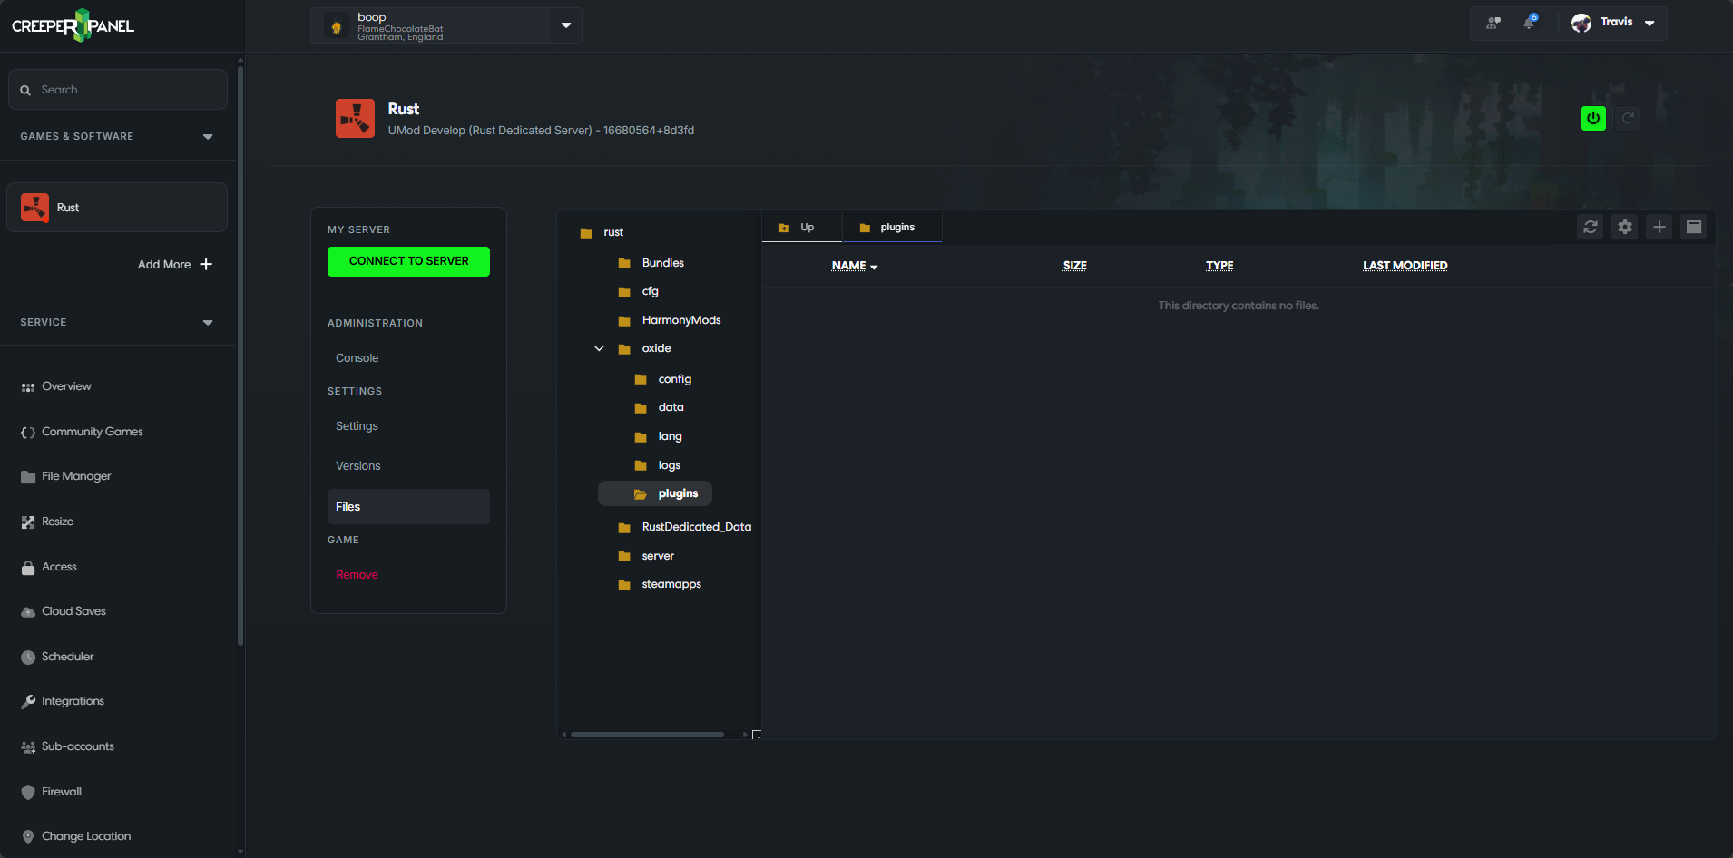Viewport: 1733px width, 858px height.
Task: Open the file manager settings gear
Action: pos(1624,227)
